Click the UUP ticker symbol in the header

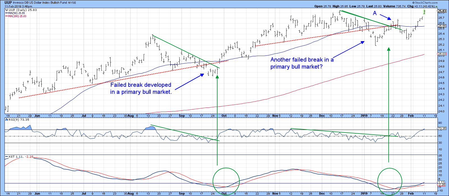click(8, 3)
